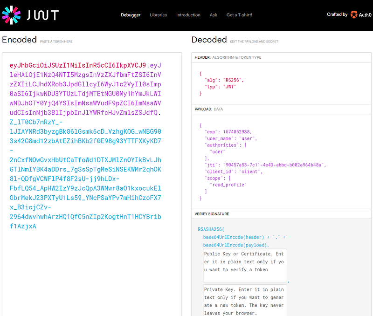This screenshot has height=316, width=373.
Task: Click the PASTE A TOKEN HERE label
Action: coord(57,41)
